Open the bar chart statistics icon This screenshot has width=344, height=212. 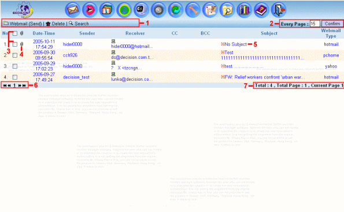coord(244,10)
